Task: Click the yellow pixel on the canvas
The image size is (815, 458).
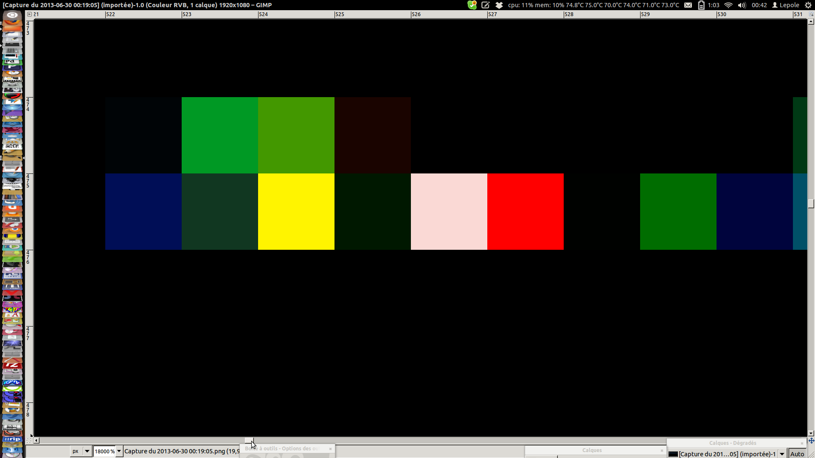Action: point(296,211)
